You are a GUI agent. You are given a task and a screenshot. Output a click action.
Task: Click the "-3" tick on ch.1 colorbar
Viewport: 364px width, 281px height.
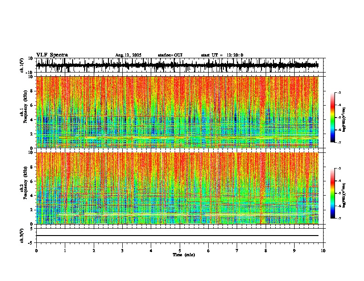coord(339,92)
